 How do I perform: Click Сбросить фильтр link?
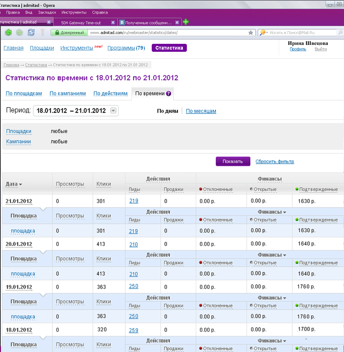pos(275,162)
